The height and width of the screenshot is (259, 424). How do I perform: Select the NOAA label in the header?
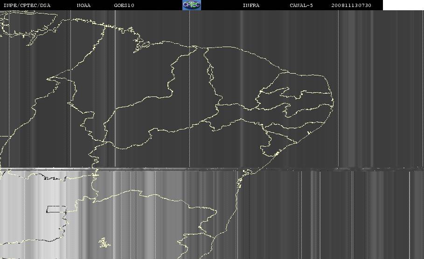(83, 5)
